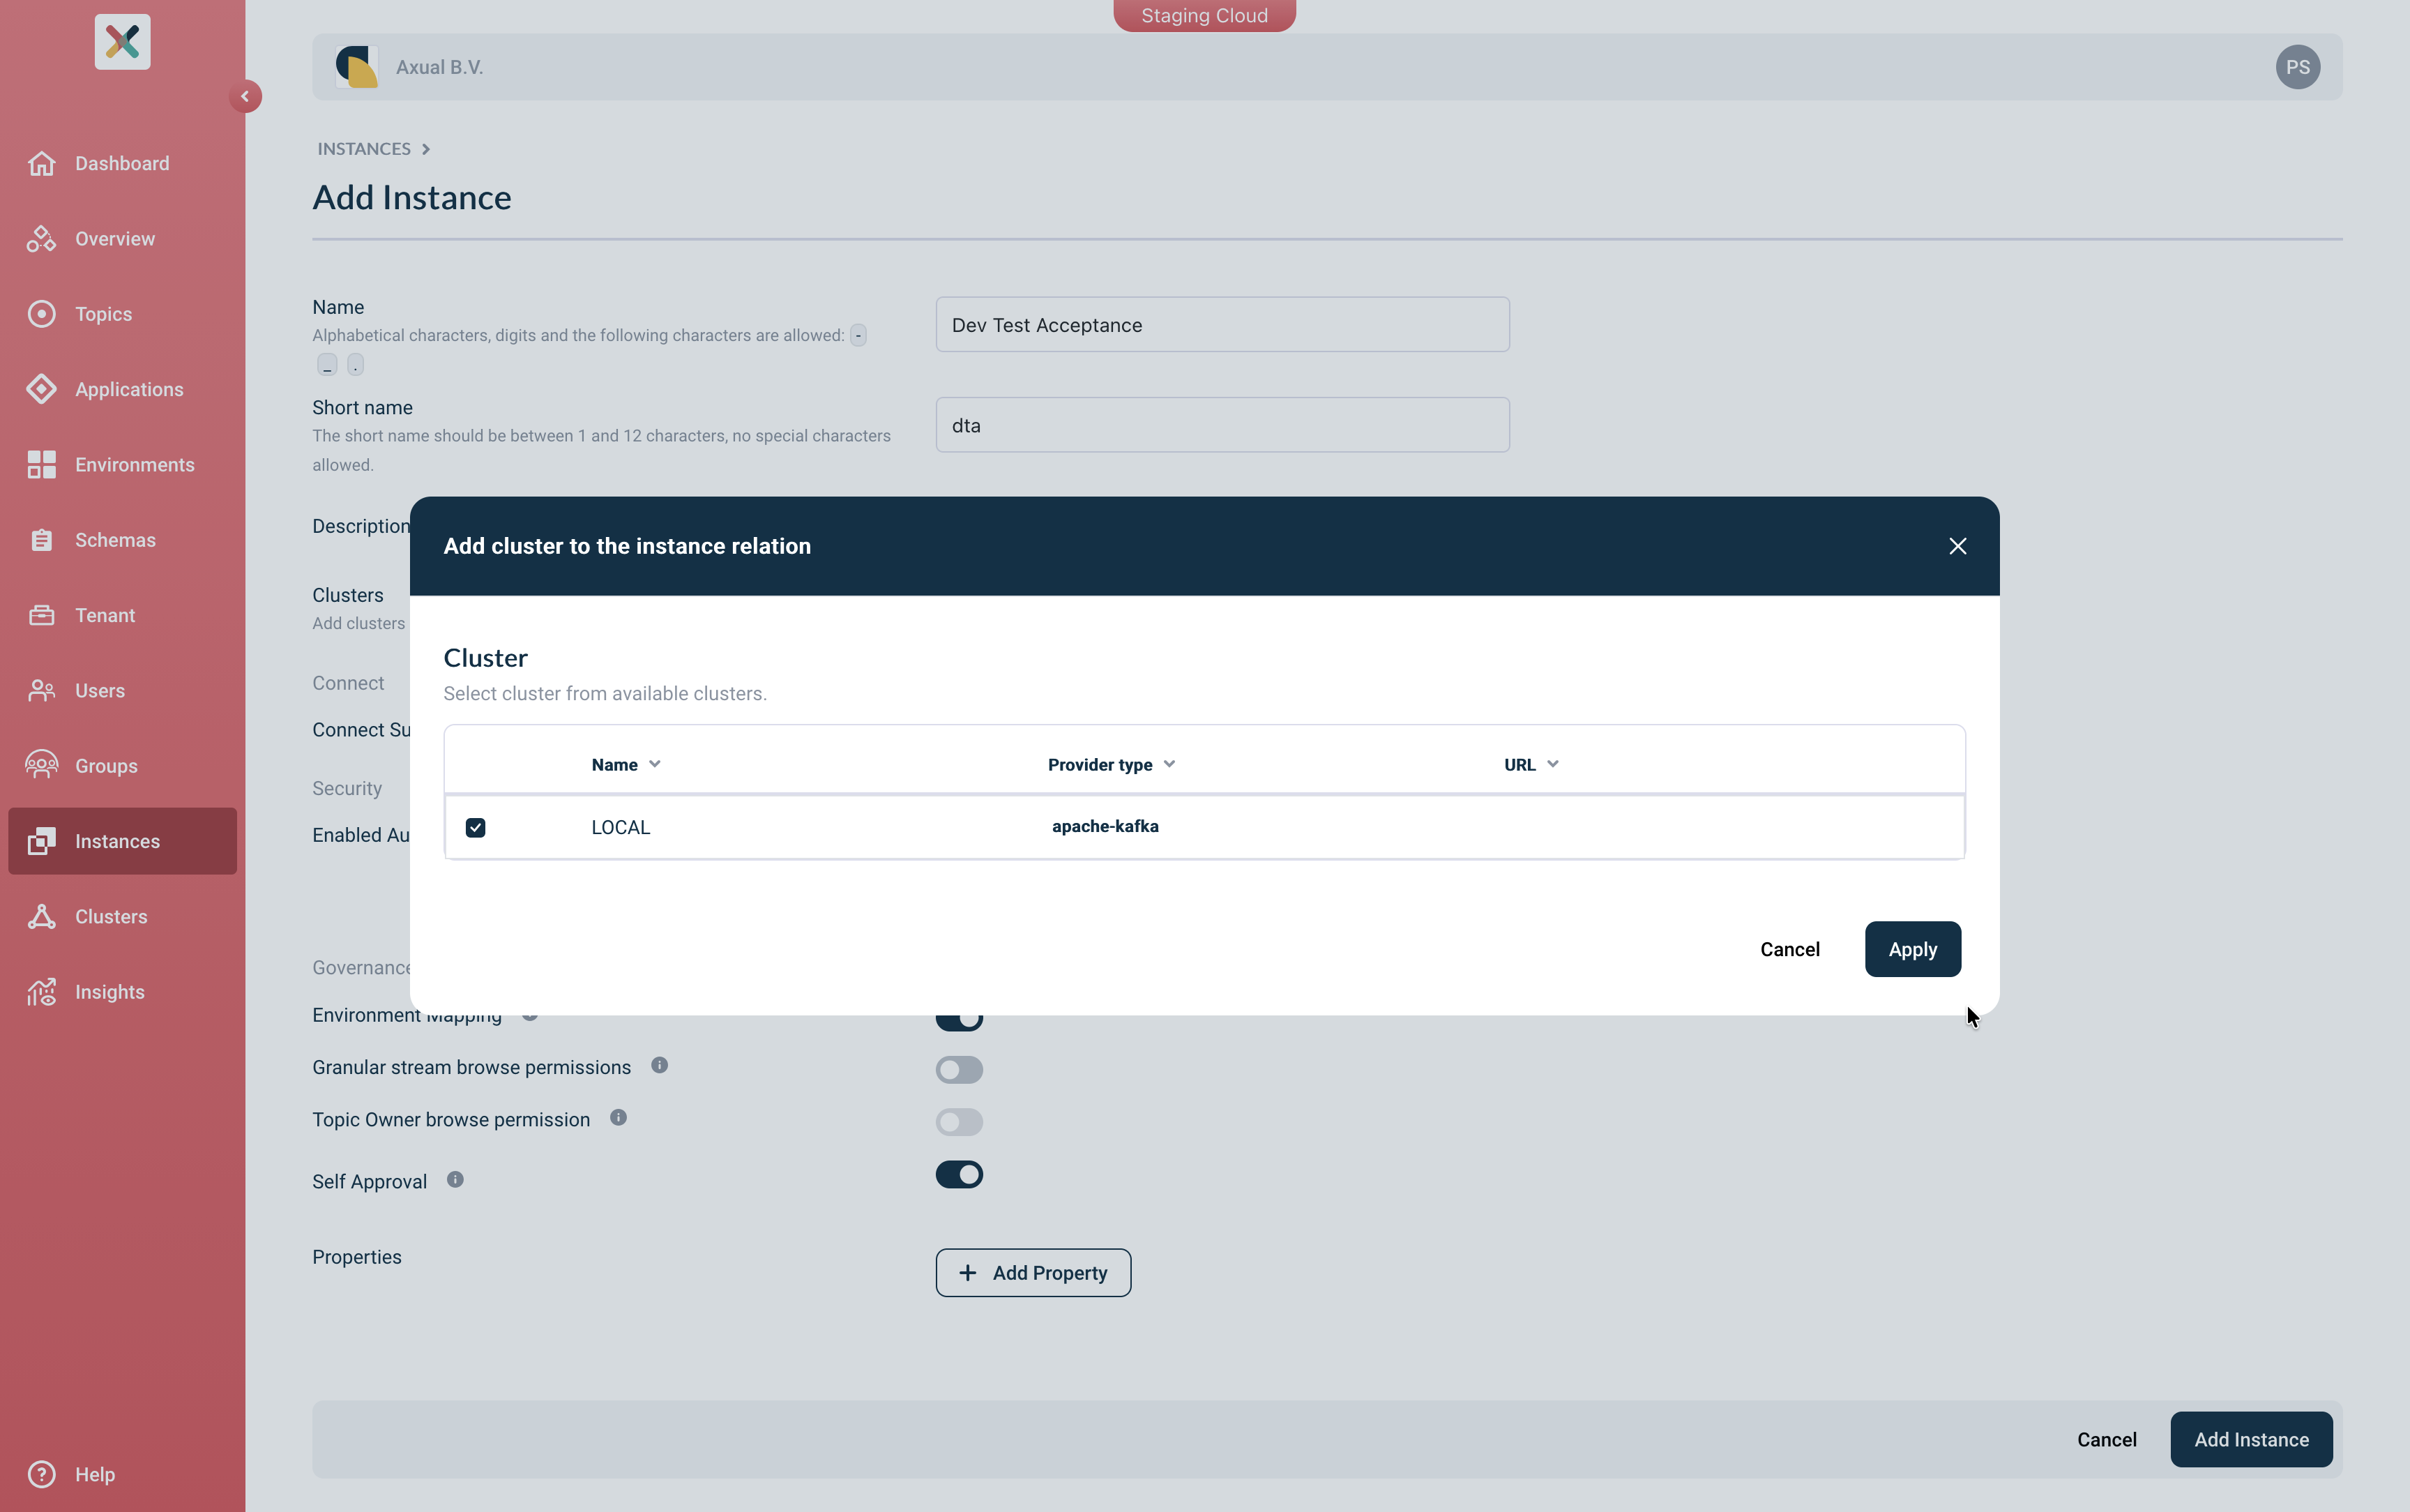This screenshot has height=1512, width=2410.
Task: Uncheck the LOCAL cluster checkbox
Action: coord(475,826)
